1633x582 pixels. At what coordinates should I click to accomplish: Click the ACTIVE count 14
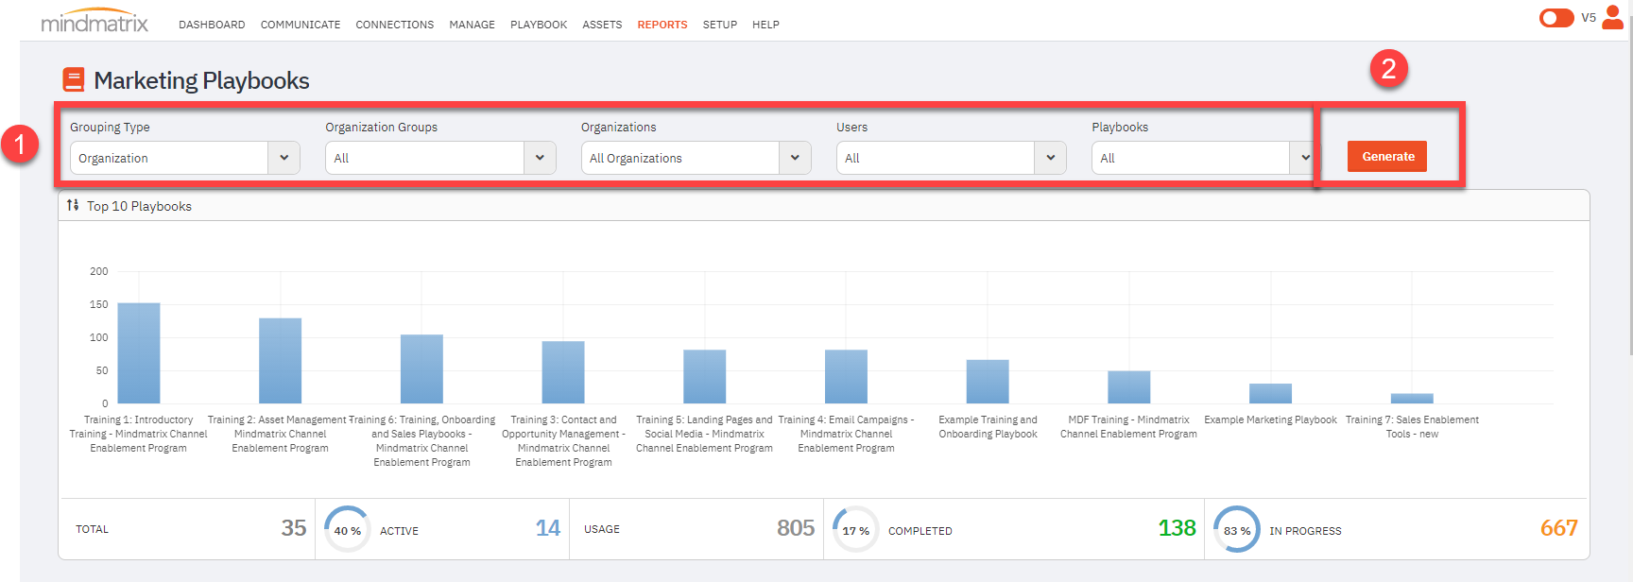[x=548, y=528]
